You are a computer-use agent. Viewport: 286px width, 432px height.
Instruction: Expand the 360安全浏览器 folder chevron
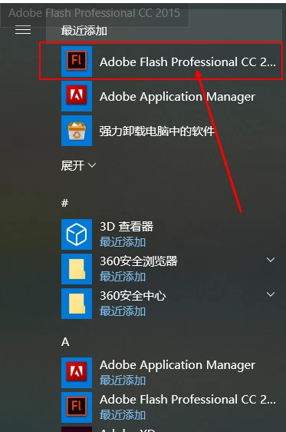click(x=271, y=260)
